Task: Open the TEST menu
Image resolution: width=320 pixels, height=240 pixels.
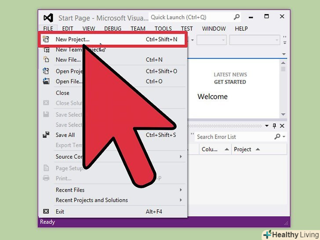Action: 187,29
